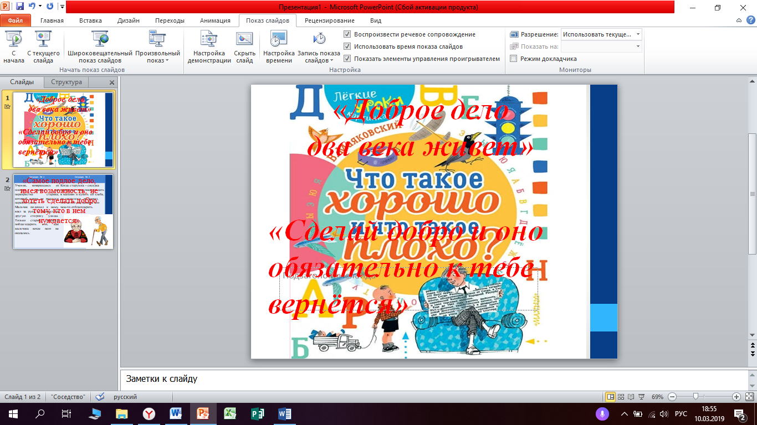Screen dimensions: 757x425
Task: Switch to Slide Sorter view in status bar
Action: pos(622,397)
